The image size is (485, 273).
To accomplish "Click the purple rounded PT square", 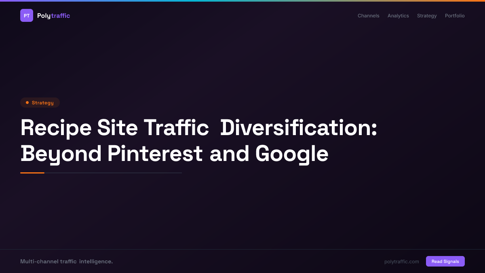I will (x=27, y=15).
